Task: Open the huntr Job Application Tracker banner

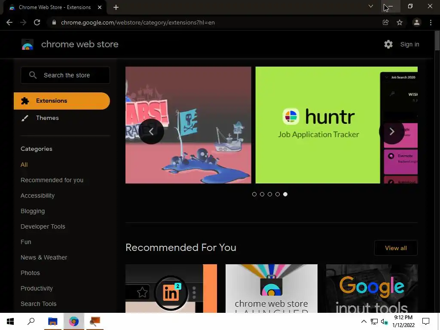Action: point(336,125)
